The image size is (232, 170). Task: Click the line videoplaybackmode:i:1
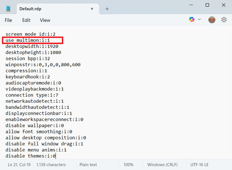(x=34, y=89)
